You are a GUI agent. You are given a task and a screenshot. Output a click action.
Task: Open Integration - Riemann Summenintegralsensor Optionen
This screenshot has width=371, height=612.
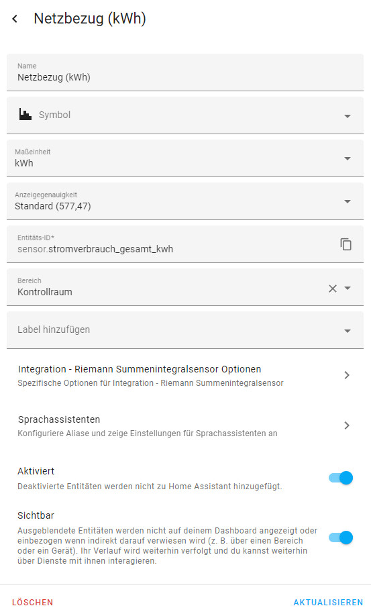click(x=185, y=376)
